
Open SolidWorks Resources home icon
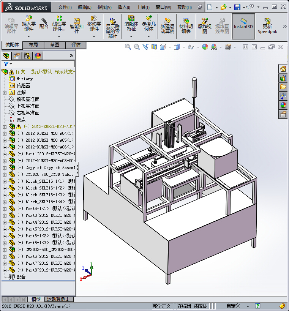pyautogui.click(x=283, y=69)
